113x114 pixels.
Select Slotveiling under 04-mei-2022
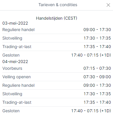[57, 94]
